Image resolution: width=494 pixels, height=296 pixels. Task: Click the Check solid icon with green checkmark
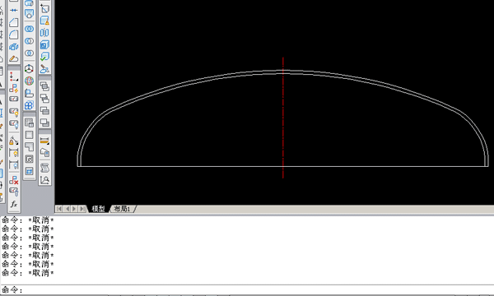coord(44,57)
